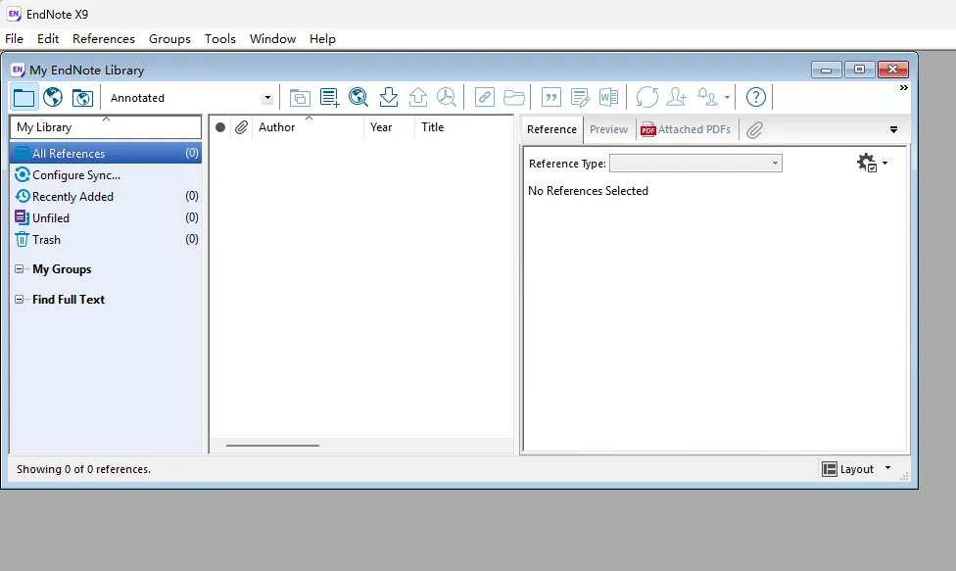Select Recently Added group
This screenshot has width=956, height=571.
(x=106, y=196)
